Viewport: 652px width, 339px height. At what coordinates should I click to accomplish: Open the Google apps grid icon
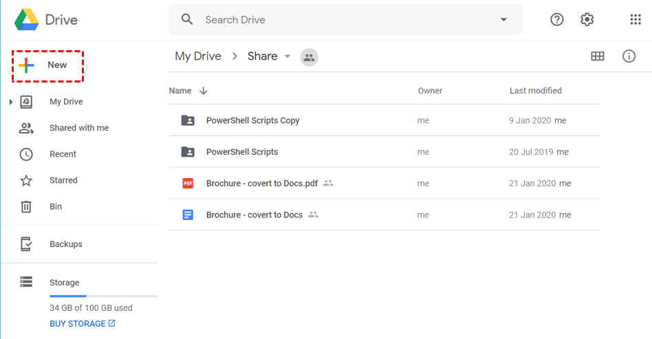coord(635,19)
